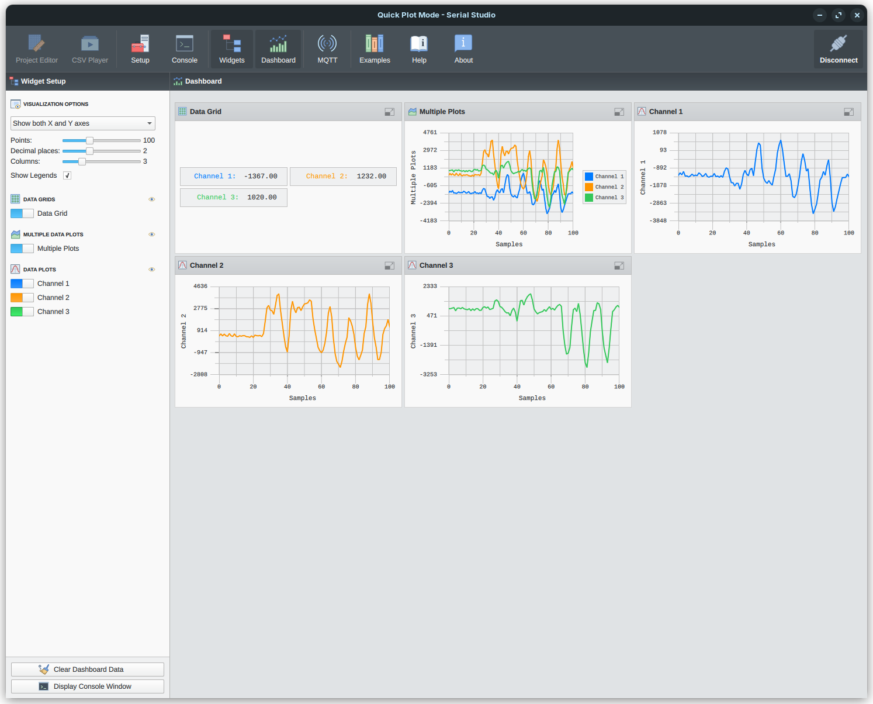Click Clear Dashboard Data button

click(x=88, y=670)
